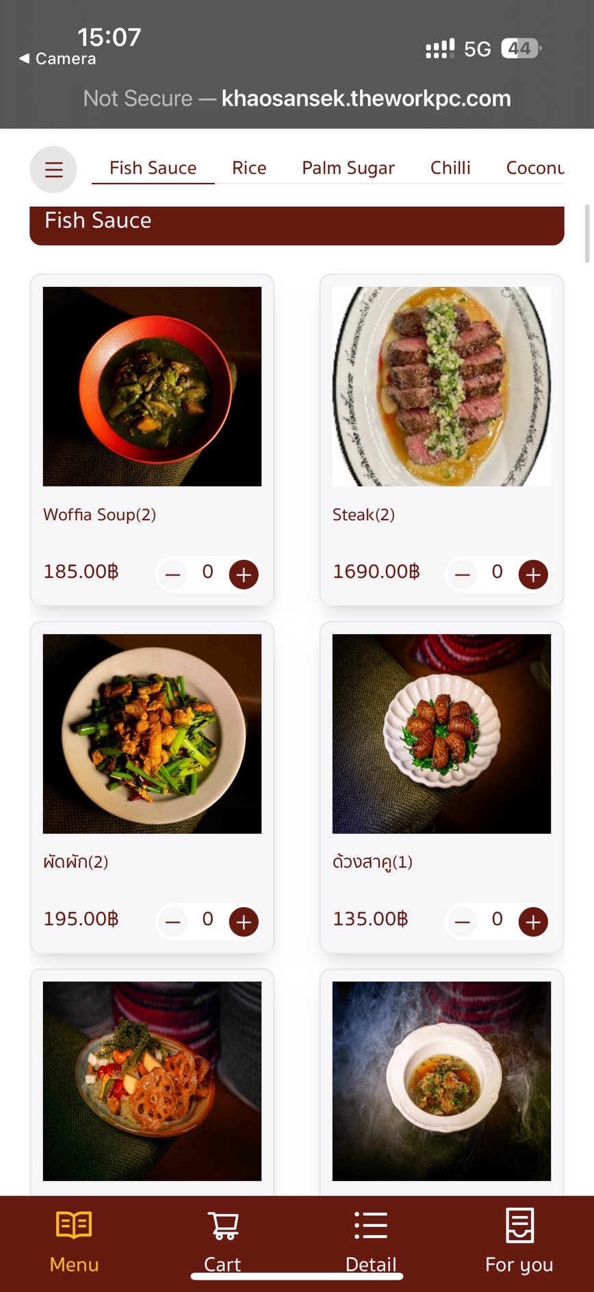Return to Camera app via back link
This screenshot has width=594, height=1292.
57,59
